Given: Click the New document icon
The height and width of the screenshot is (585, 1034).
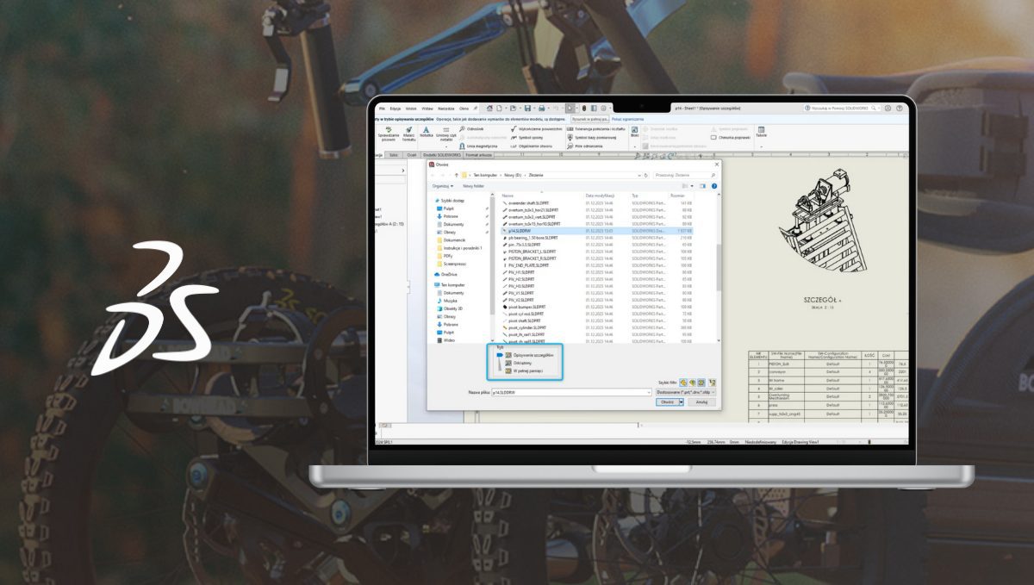Looking at the screenshot, I should (x=500, y=109).
